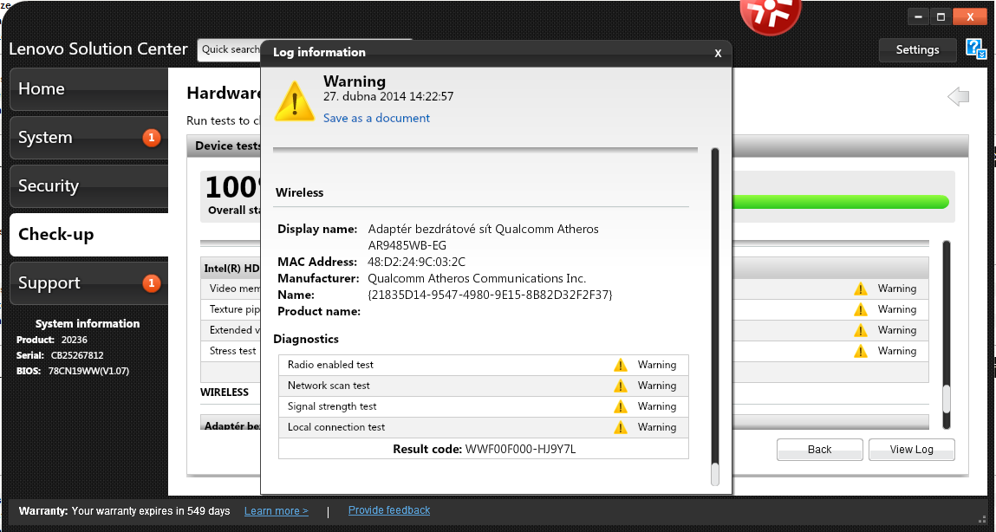Click first Warning icon in background device tests

tap(860, 289)
